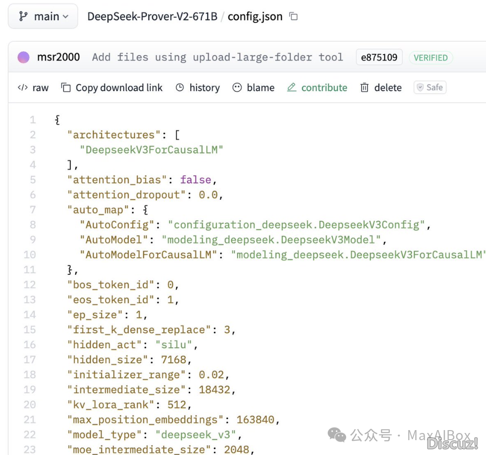Image resolution: width=486 pixels, height=455 pixels.
Task: Click the face icon beside blame
Action: [237, 88]
